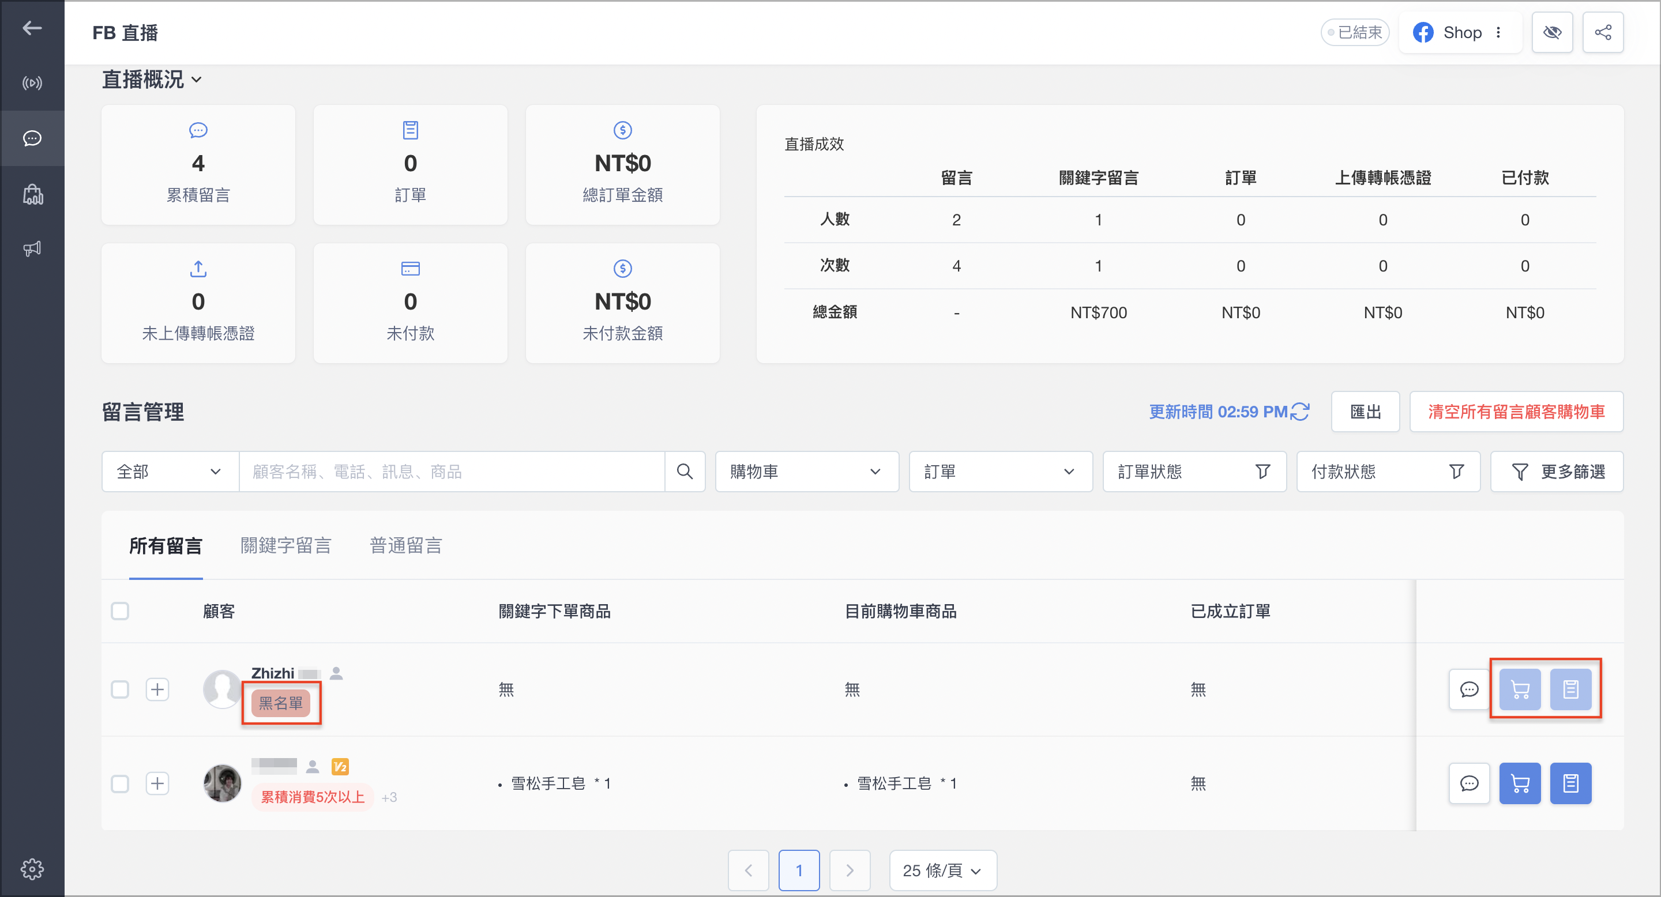Open the 訂單 filter dropdown

tap(1000, 472)
